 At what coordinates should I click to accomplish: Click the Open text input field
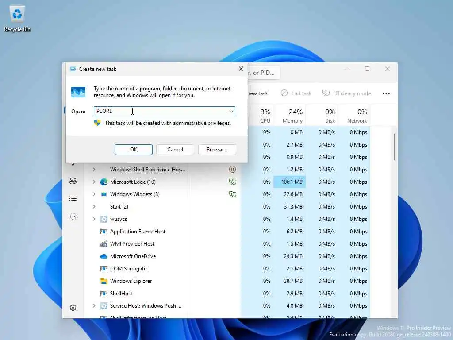pos(165,111)
